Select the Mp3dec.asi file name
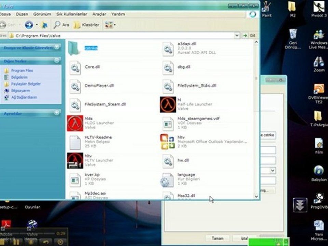 (x=95, y=193)
